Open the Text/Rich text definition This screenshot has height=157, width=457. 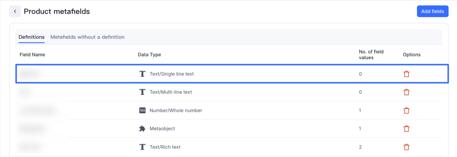coord(165,147)
